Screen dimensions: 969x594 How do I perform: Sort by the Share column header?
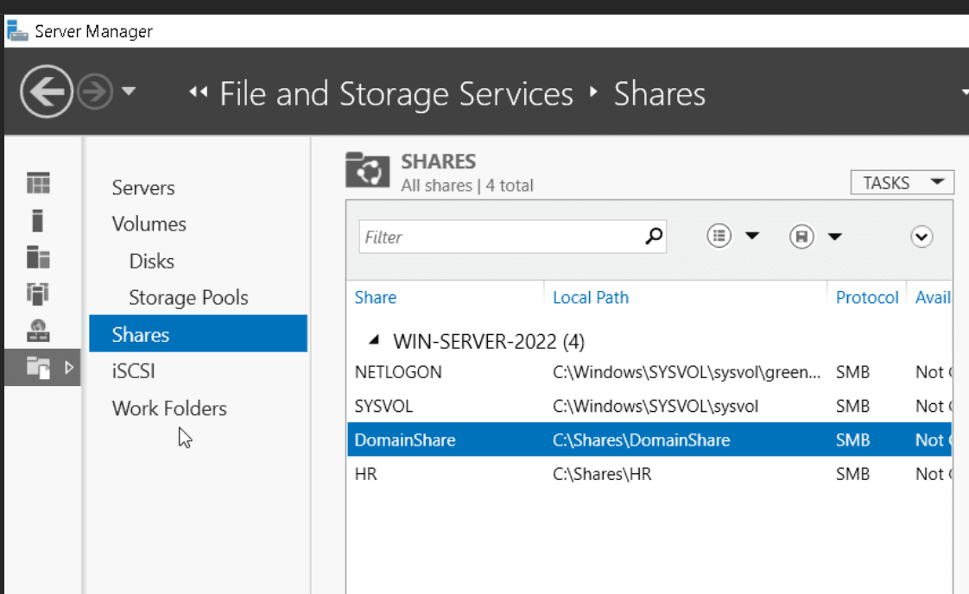[375, 297]
